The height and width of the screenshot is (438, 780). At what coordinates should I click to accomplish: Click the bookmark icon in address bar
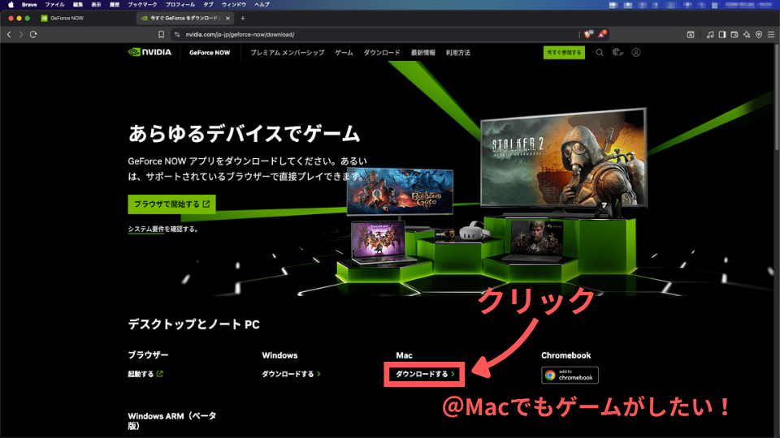point(162,34)
